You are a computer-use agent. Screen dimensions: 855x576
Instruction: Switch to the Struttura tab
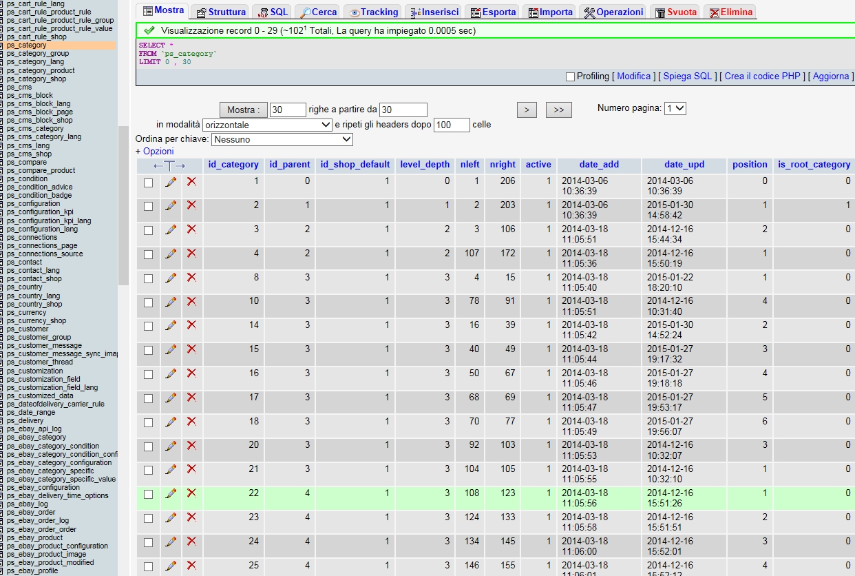pyautogui.click(x=220, y=12)
